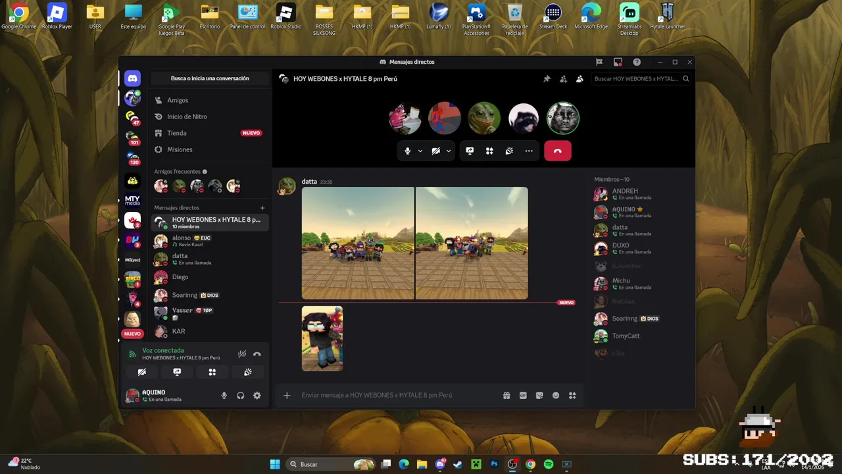Open attachment plus button in message box
Viewport: 842px width, 474px height.
tap(287, 395)
